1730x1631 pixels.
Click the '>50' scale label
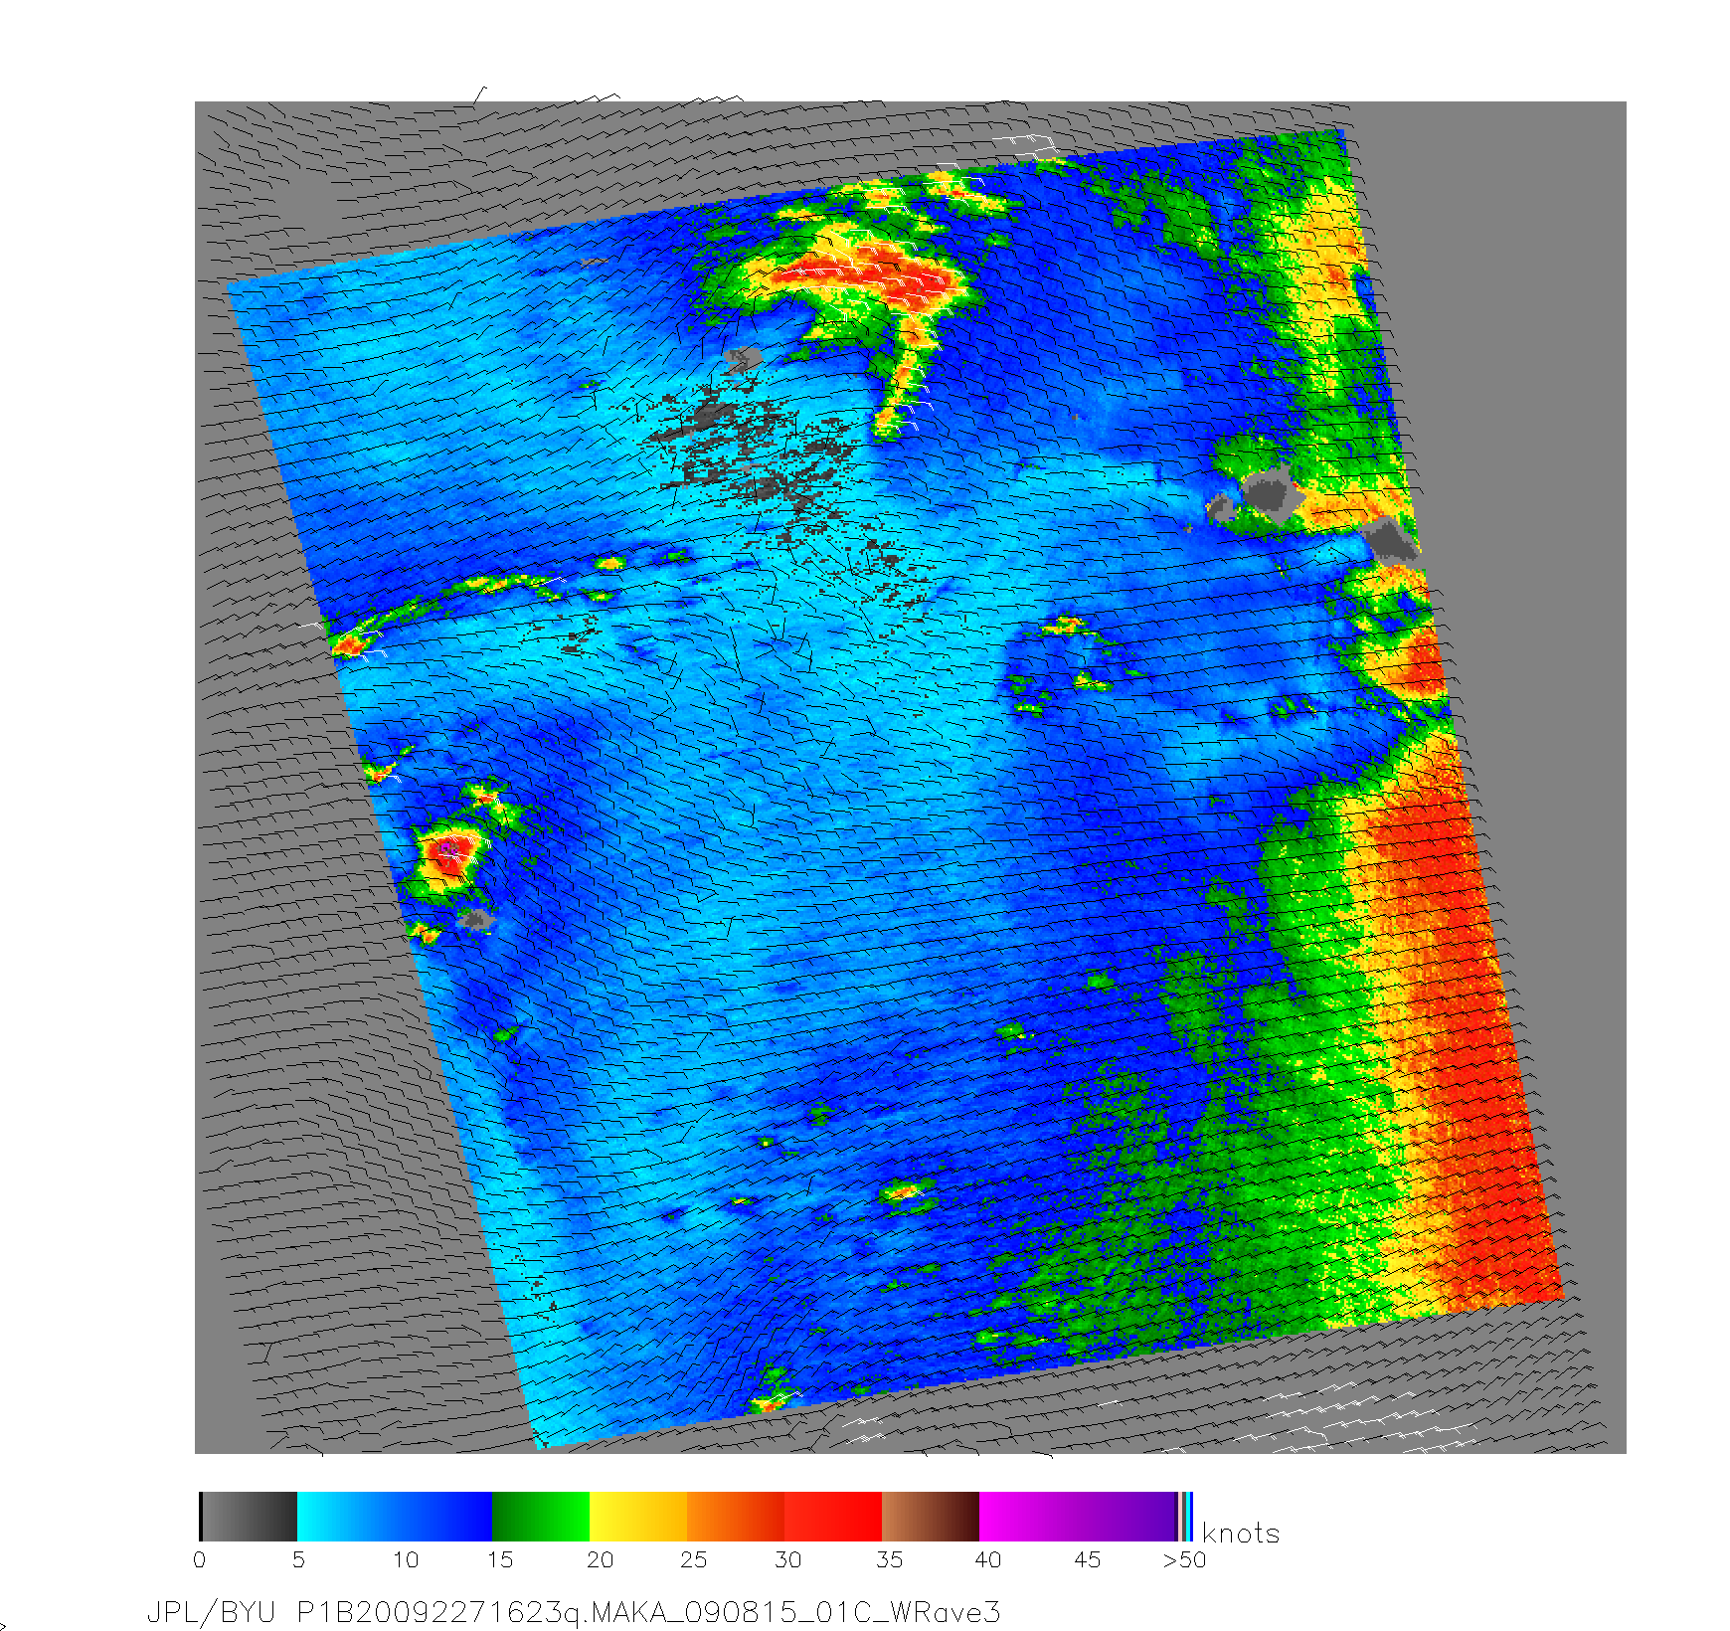(x=1185, y=1559)
